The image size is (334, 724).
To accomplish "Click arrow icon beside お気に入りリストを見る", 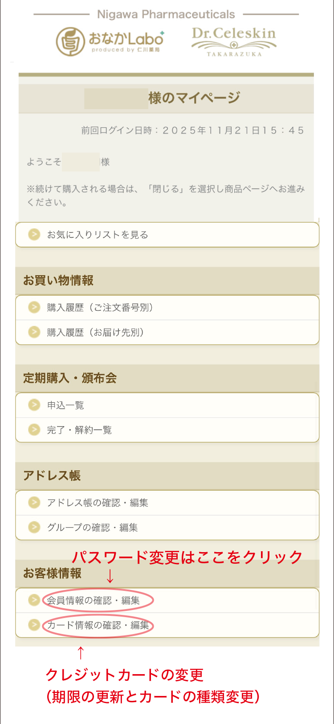I will [x=34, y=234].
